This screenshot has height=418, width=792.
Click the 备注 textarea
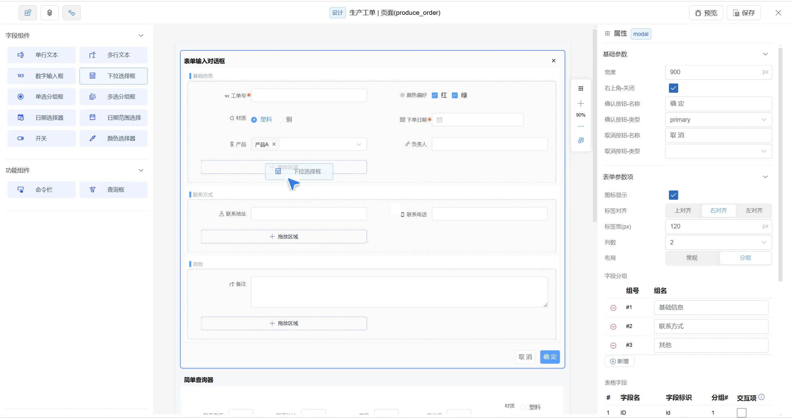(x=399, y=292)
